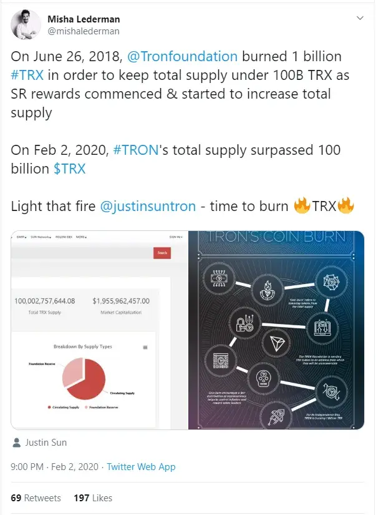
Task: Open the chart hamburger menu
Action: (145, 347)
